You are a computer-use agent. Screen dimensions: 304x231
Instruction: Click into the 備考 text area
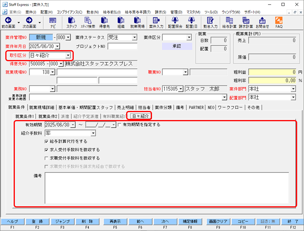click(x=167, y=188)
